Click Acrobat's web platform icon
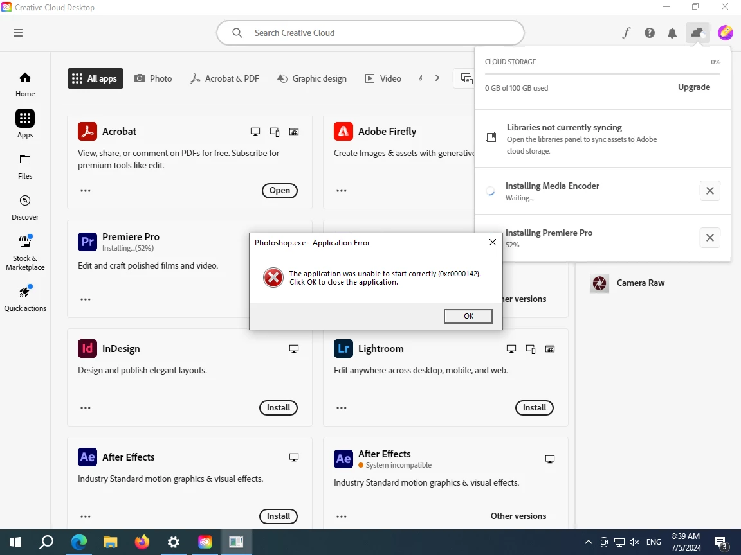 point(294,132)
